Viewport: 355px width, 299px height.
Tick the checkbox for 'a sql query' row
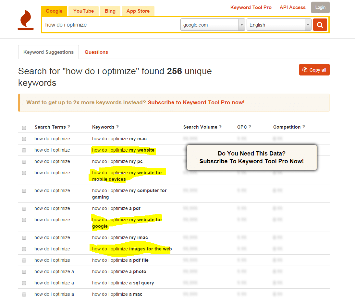coord(24,283)
